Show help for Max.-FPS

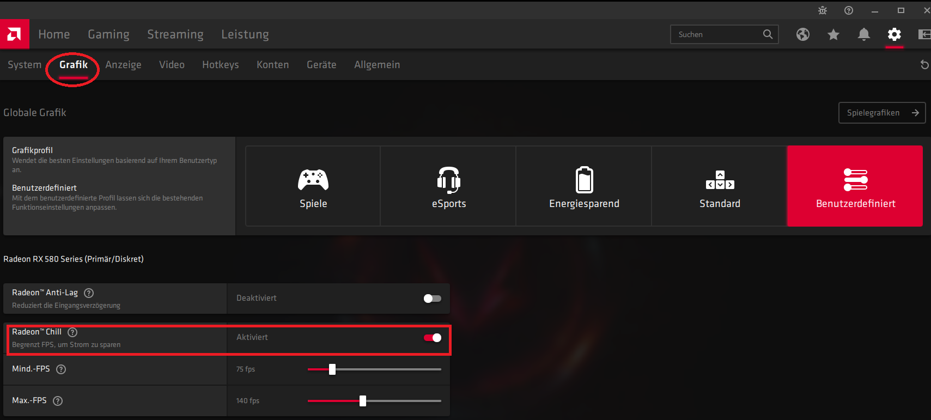click(58, 401)
